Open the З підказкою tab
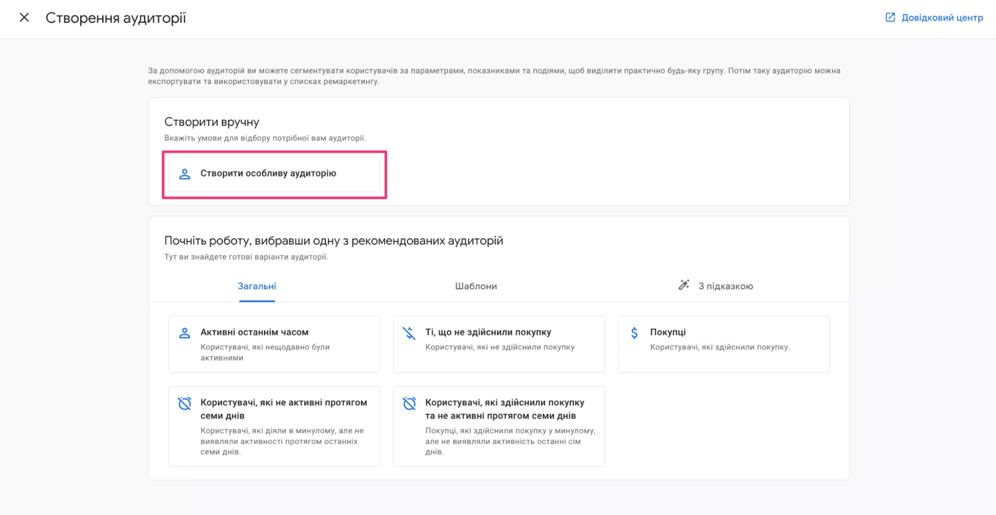996x515 pixels. pyautogui.click(x=725, y=286)
